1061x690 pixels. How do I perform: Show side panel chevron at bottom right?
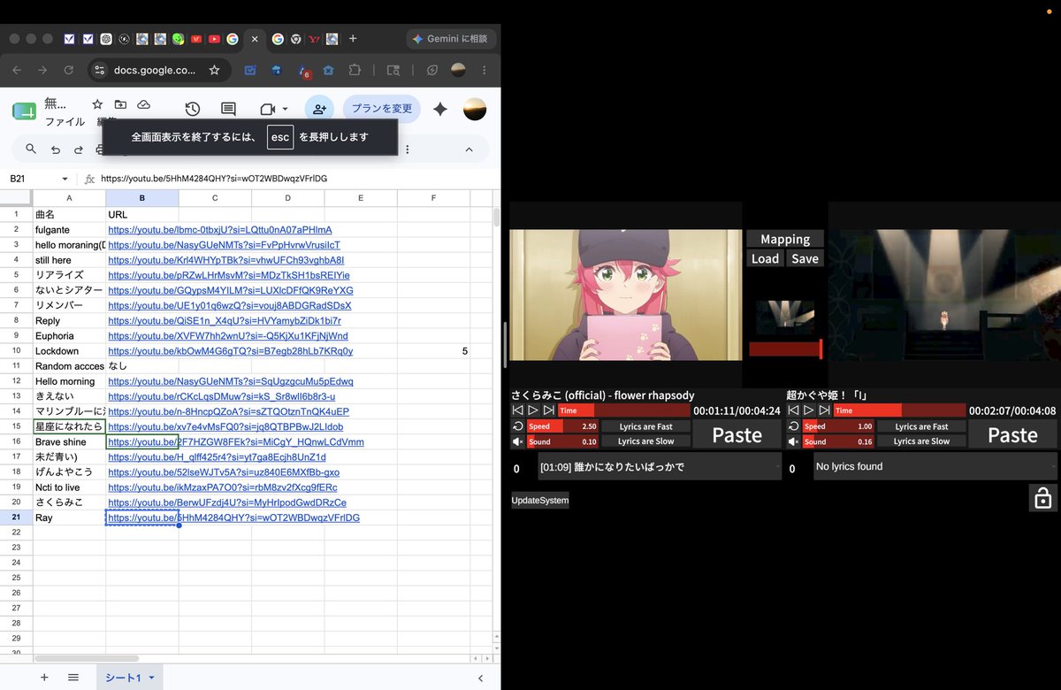click(480, 678)
